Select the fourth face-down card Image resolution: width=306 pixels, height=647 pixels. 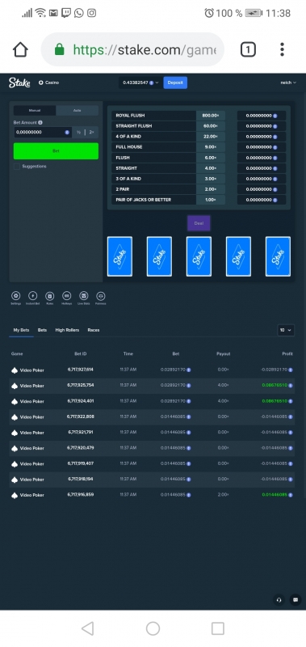coord(238,256)
